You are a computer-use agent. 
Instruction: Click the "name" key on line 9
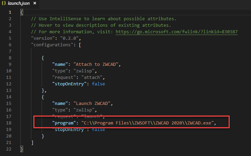(60, 64)
